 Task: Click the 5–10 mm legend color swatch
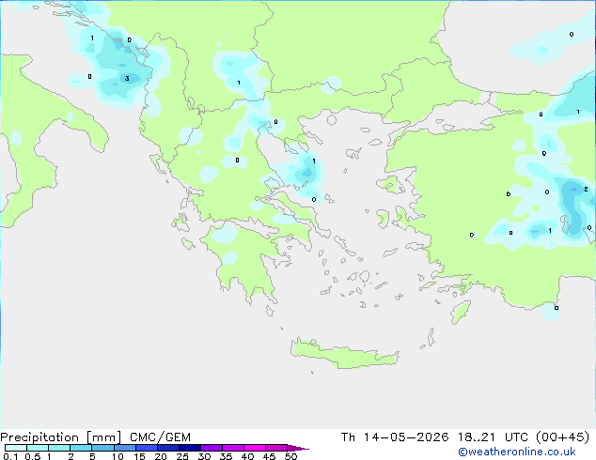pos(102,448)
